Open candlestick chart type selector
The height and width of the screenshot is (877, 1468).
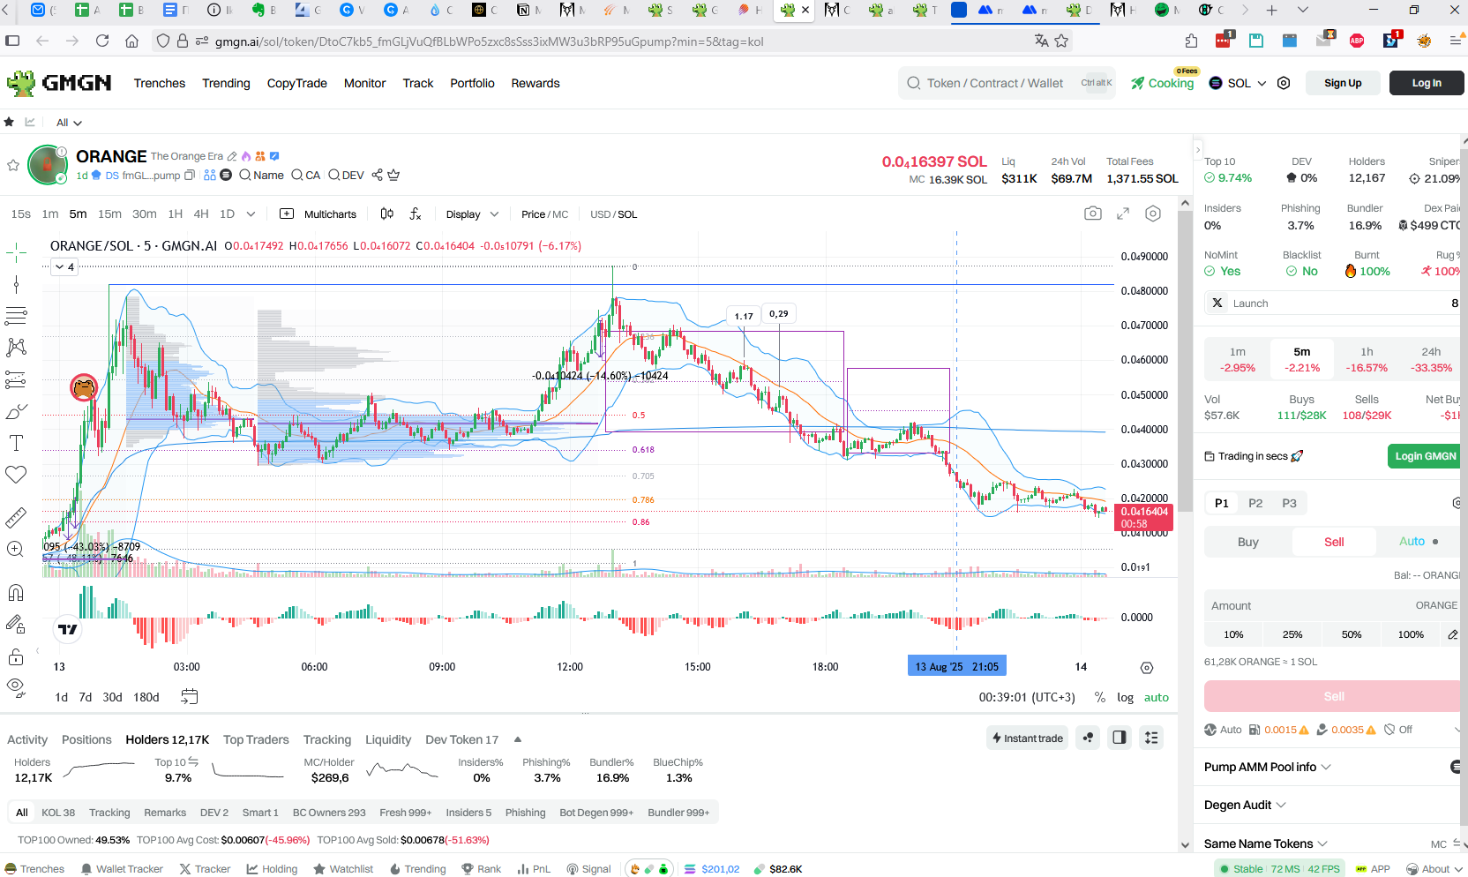[x=386, y=214]
